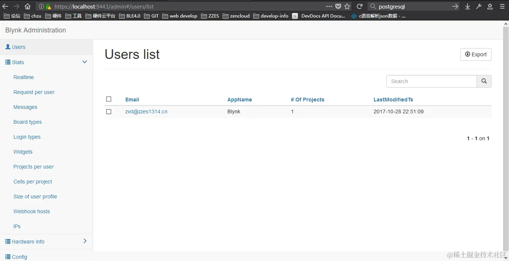Open Webhook hosts stats
This screenshot has width=509, height=261.
coord(32,211)
